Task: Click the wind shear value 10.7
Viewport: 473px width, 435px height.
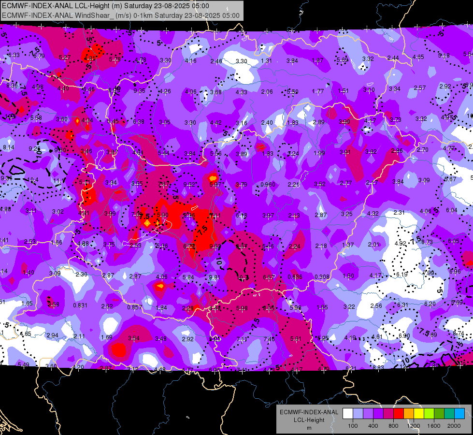Action: point(243,277)
